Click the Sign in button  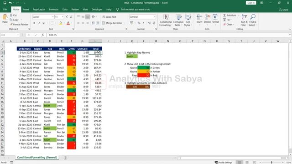(x=251, y=3)
